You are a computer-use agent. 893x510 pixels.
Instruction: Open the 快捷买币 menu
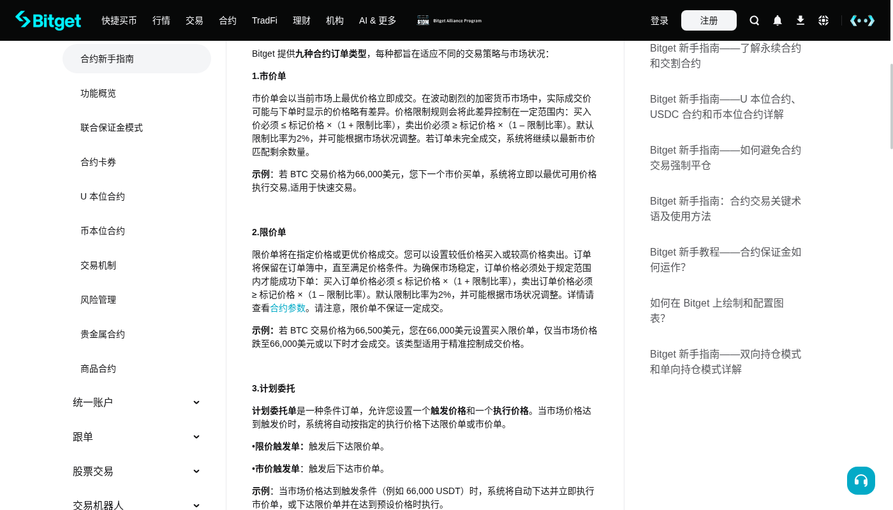(x=119, y=20)
